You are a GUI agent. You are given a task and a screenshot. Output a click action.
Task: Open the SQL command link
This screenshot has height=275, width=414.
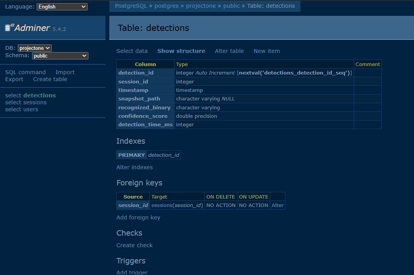point(25,72)
